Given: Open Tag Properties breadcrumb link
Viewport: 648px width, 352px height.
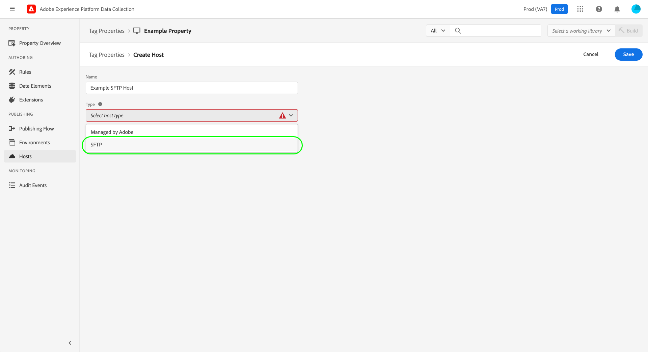Looking at the screenshot, I should point(106,55).
